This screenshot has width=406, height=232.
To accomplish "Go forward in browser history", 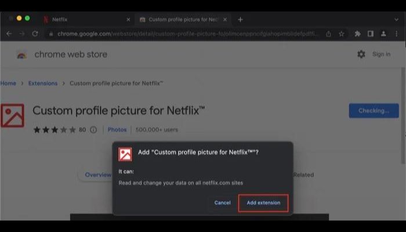I will point(22,34).
